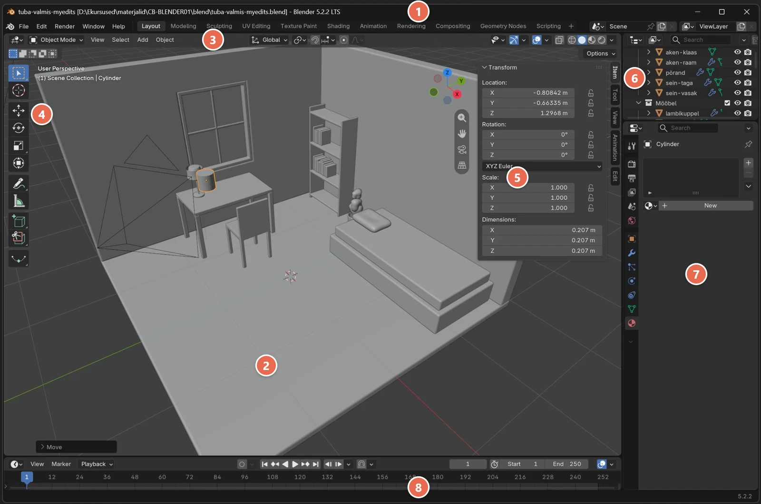The image size is (761, 504).
Task: Hide aken-klaas with its eye icon
Action: pyautogui.click(x=737, y=52)
